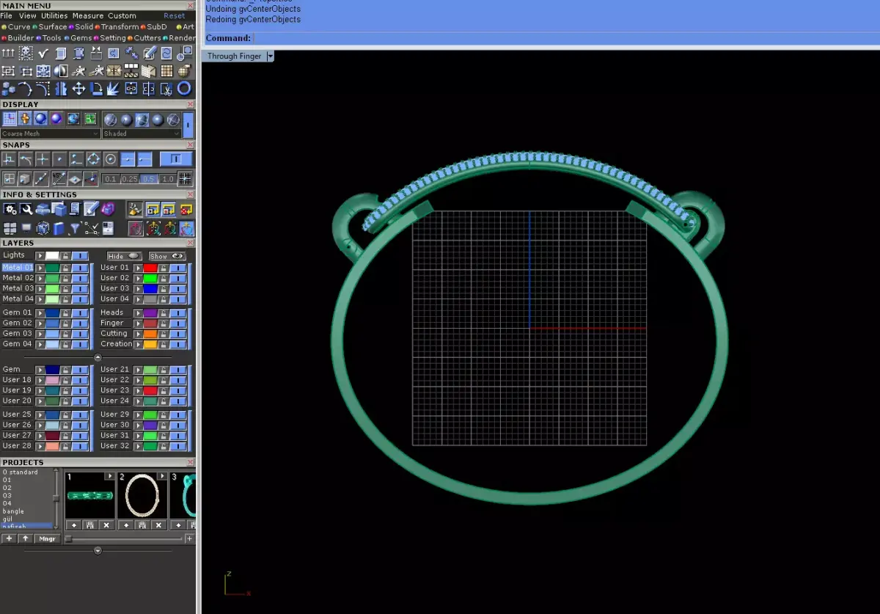Open the Through Finger viewport dropdown arrow
This screenshot has height=614, width=880.
click(x=270, y=56)
